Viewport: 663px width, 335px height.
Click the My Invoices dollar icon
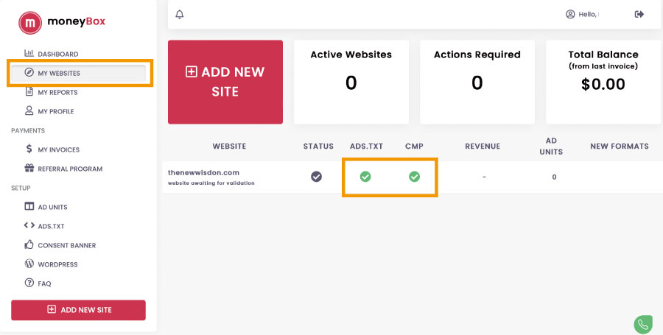click(x=29, y=149)
